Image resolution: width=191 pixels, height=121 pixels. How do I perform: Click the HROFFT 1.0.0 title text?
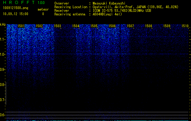tap(24, 2)
